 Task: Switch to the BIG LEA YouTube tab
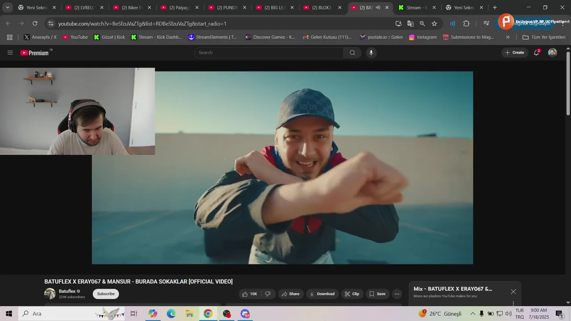pyautogui.click(x=275, y=8)
